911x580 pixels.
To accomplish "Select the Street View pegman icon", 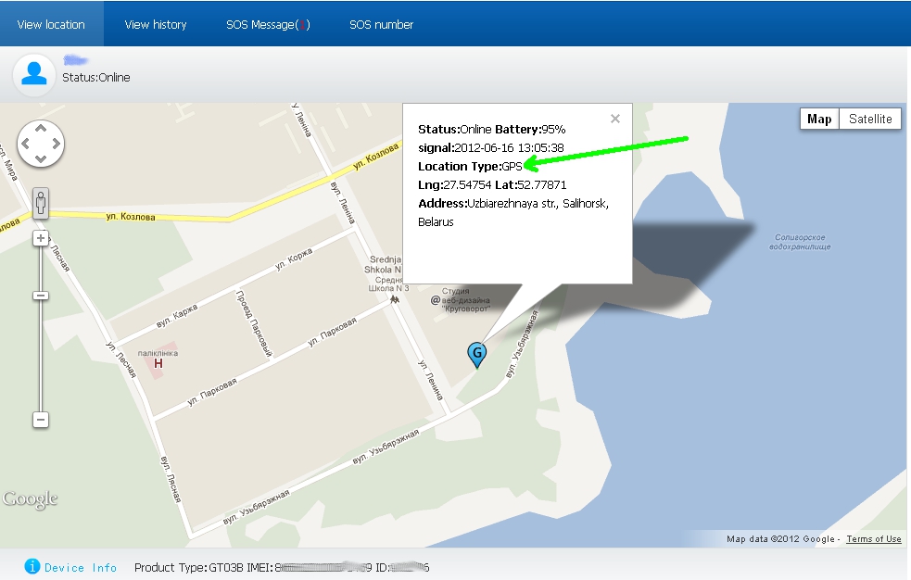I will click(39, 203).
